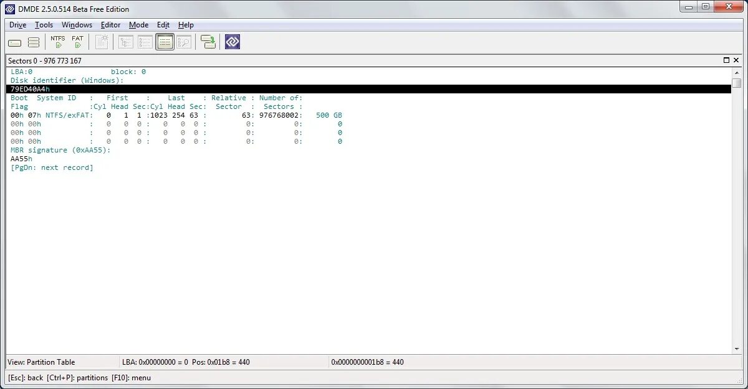The height and width of the screenshot is (389, 748).
Task: Close the Sectors inner panel
Action: 736,60
